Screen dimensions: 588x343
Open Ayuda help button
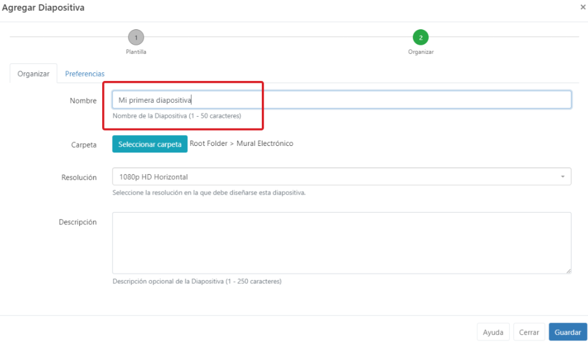click(x=493, y=332)
